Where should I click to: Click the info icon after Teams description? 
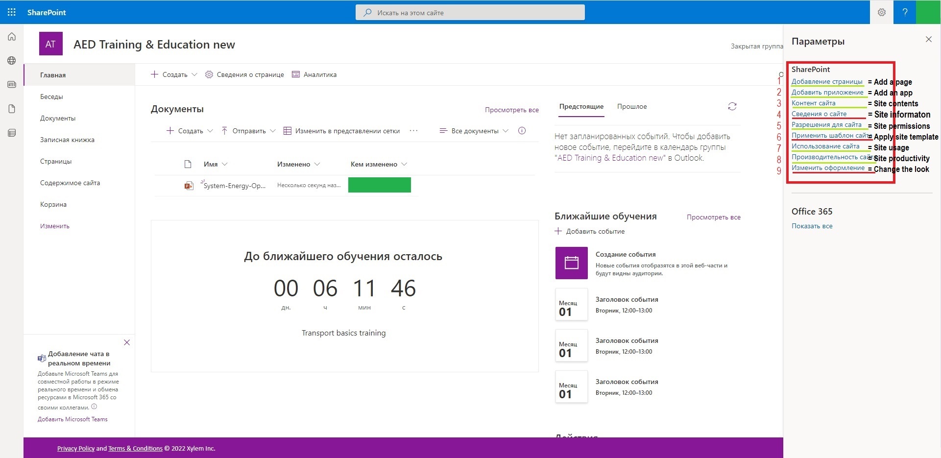click(94, 407)
